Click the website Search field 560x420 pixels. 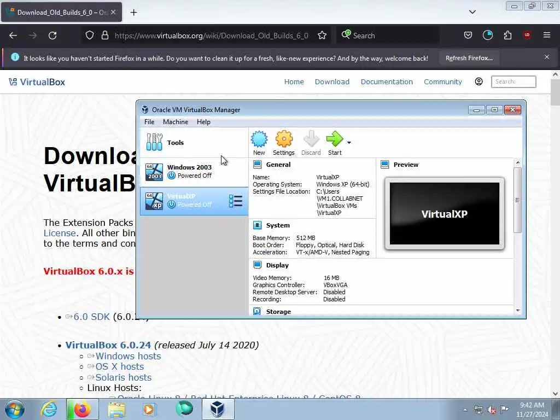point(514,82)
